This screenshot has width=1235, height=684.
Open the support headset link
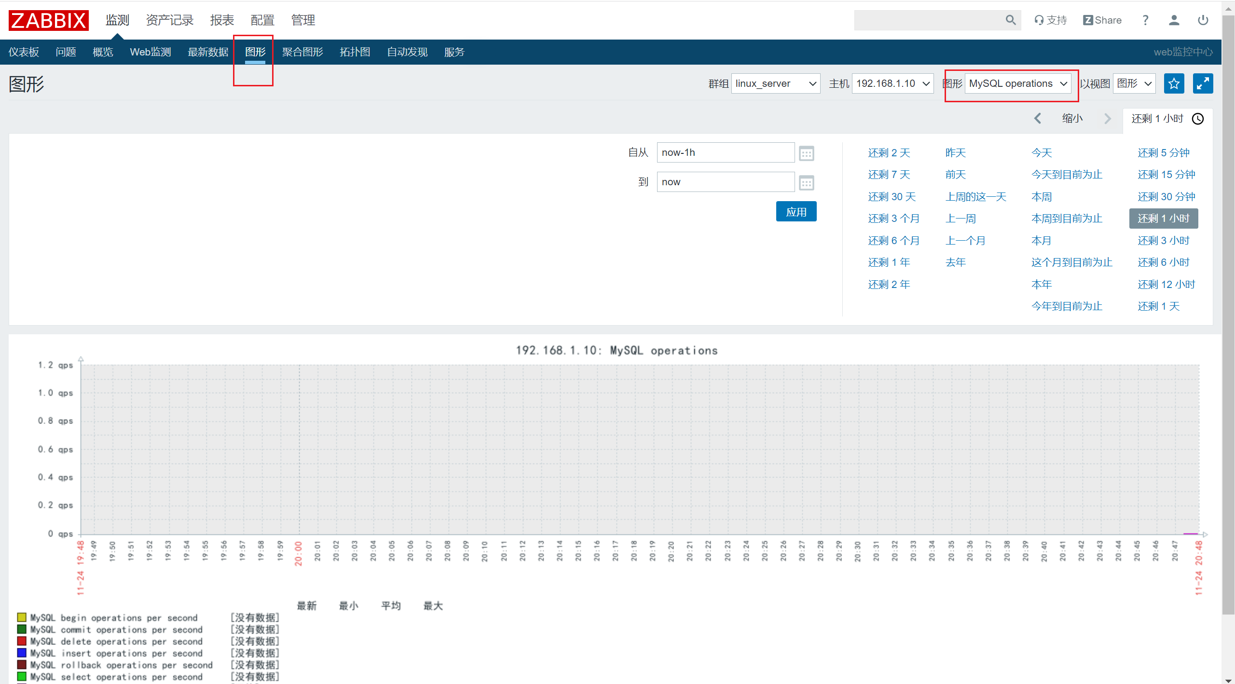pyautogui.click(x=1050, y=20)
